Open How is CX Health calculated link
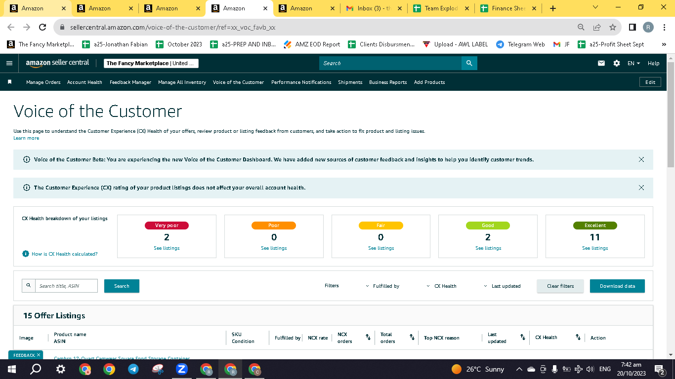 coord(64,254)
